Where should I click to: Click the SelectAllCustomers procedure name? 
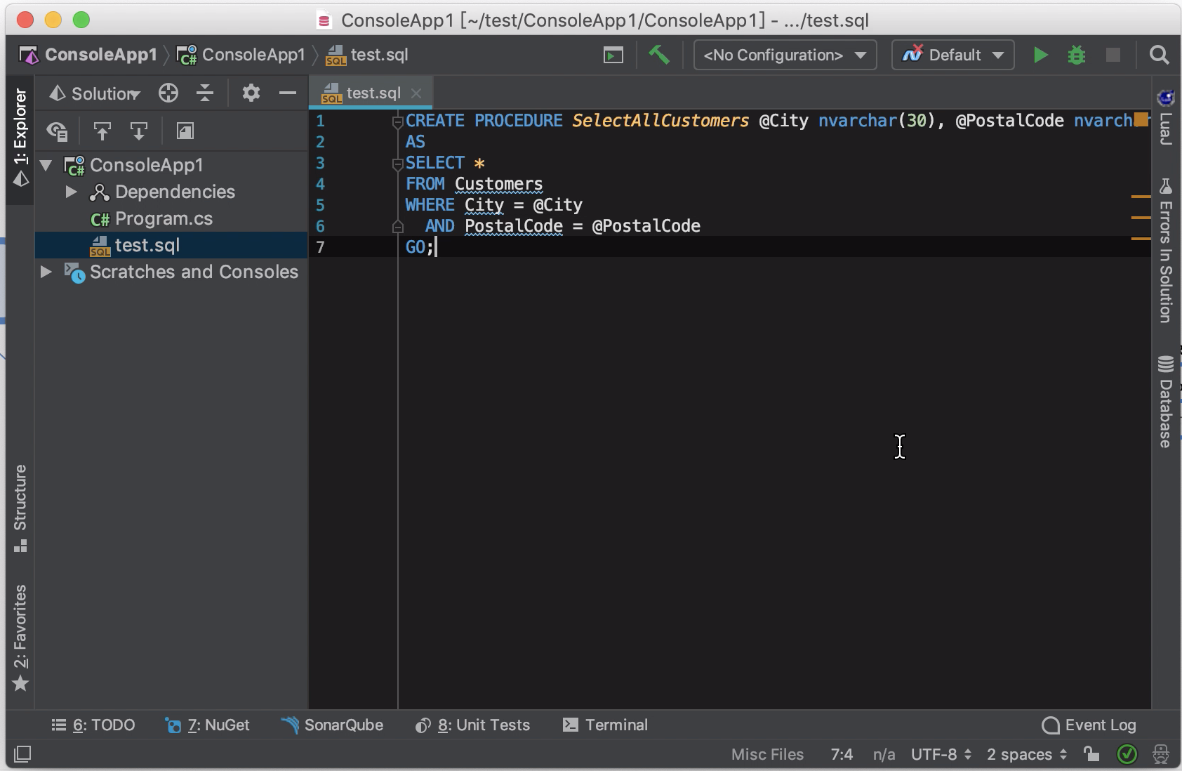[660, 121]
